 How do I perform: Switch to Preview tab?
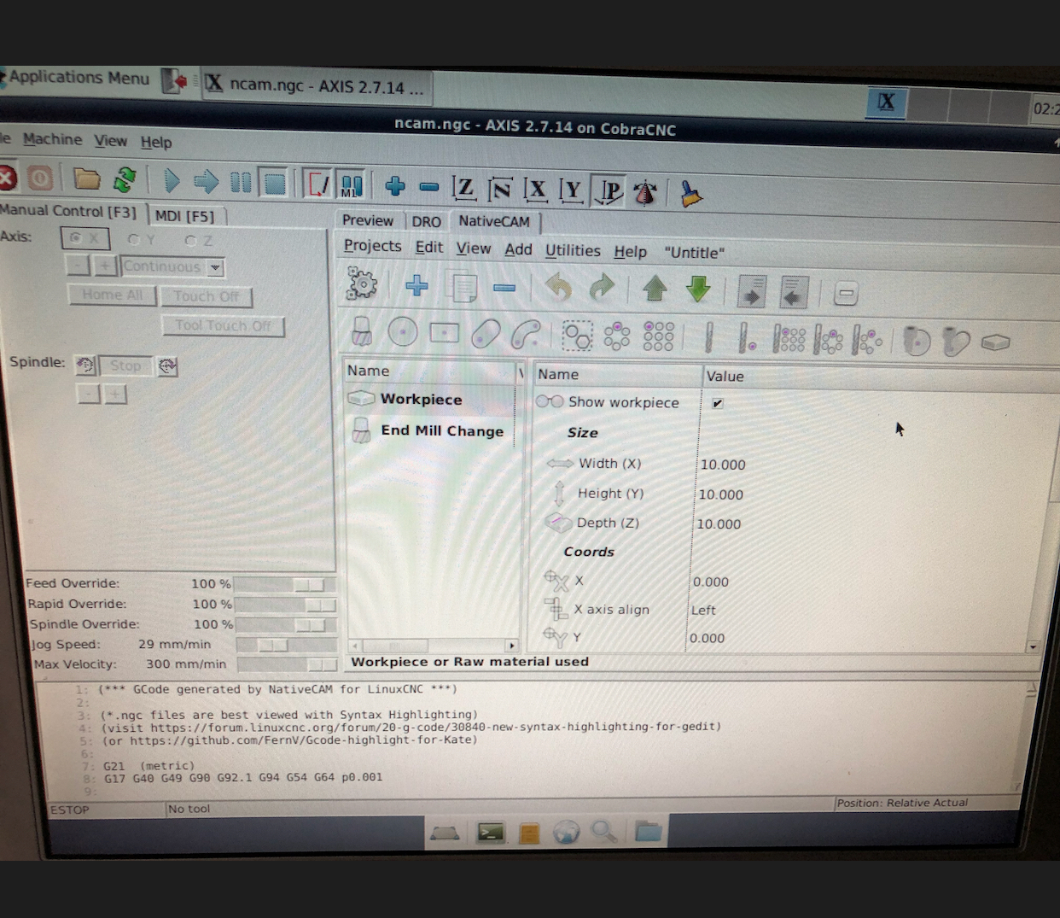(x=368, y=220)
